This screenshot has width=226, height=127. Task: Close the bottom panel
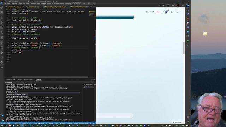tap(94, 79)
